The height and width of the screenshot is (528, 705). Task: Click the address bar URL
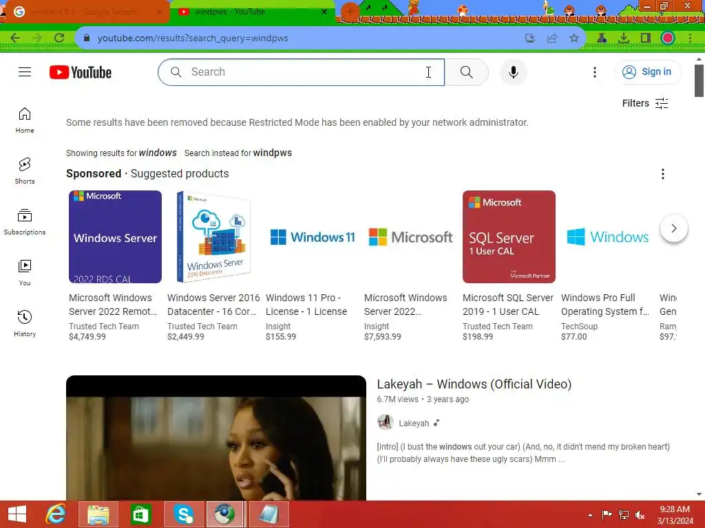click(x=193, y=38)
